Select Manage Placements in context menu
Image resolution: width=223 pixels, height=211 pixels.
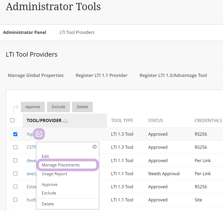click(61, 165)
